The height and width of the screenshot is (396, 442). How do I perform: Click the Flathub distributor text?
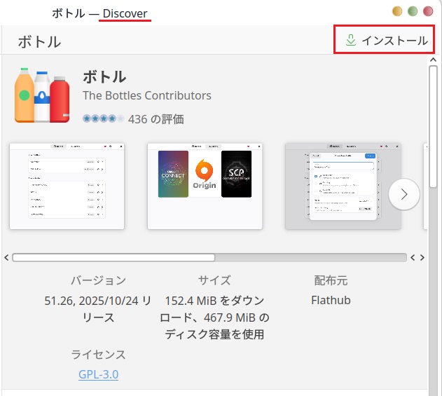click(331, 300)
